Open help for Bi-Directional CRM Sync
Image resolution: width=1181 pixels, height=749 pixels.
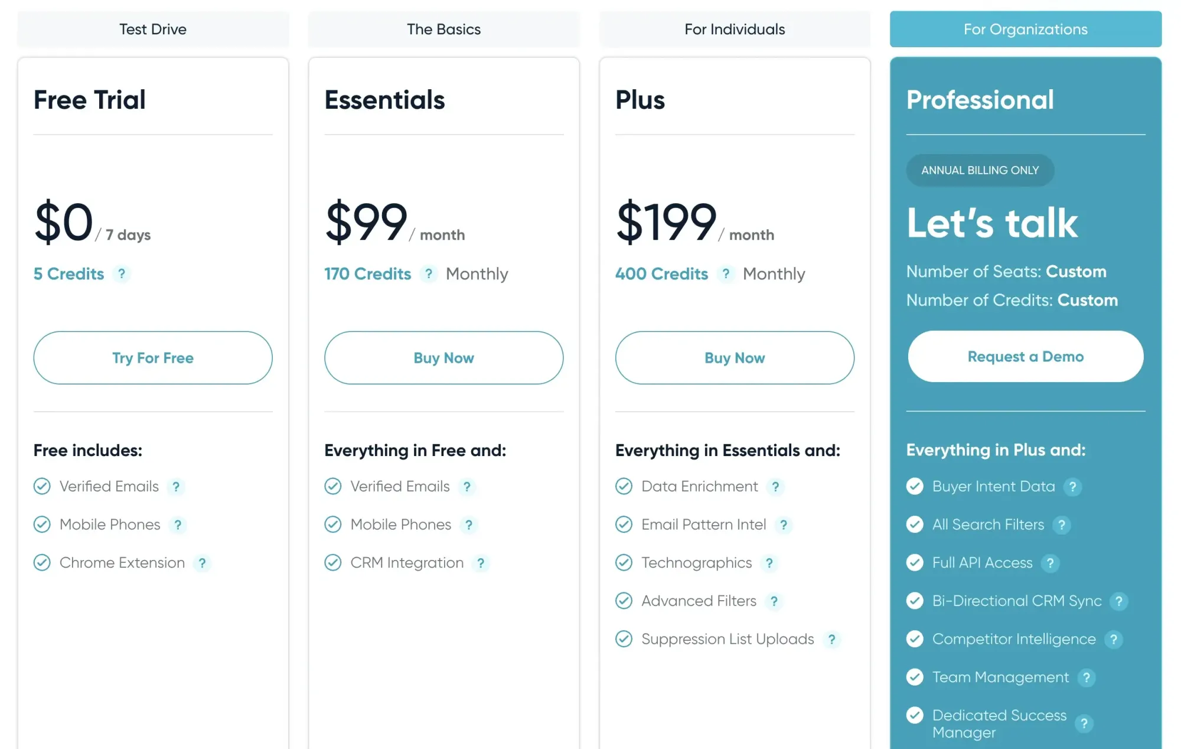[x=1119, y=601]
